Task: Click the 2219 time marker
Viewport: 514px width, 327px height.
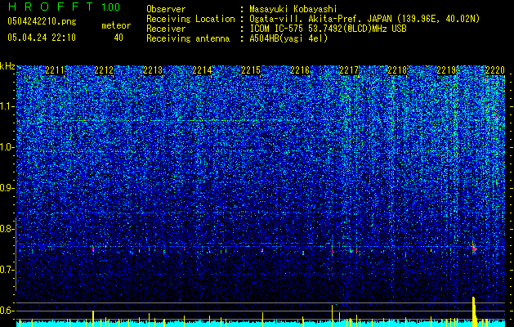Action: 446,70
